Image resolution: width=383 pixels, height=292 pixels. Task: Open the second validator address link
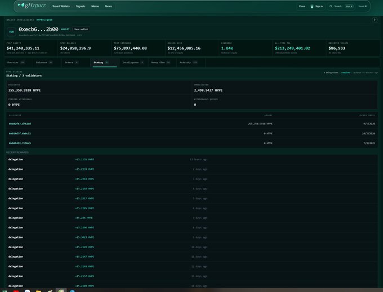click(20, 133)
